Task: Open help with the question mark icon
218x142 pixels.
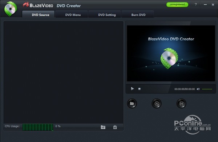Action: coord(195,5)
